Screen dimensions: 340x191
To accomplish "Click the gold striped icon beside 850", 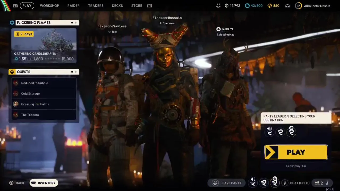I will pos(269,6).
